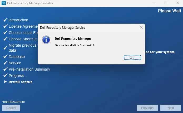
Task: Click the Previous button
Action: (x=147, y=108)
